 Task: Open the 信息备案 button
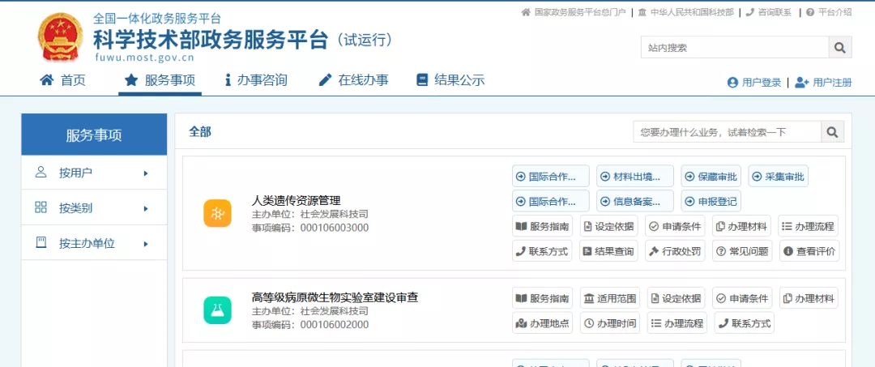(x=635, y=201)
